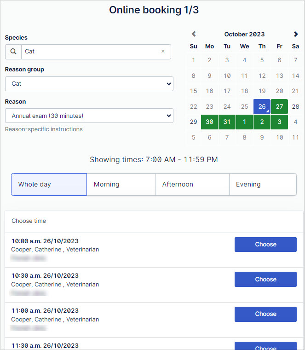Switch to the Morning tab
Viewport: 305px width, 350px height.
coord(121,184)
